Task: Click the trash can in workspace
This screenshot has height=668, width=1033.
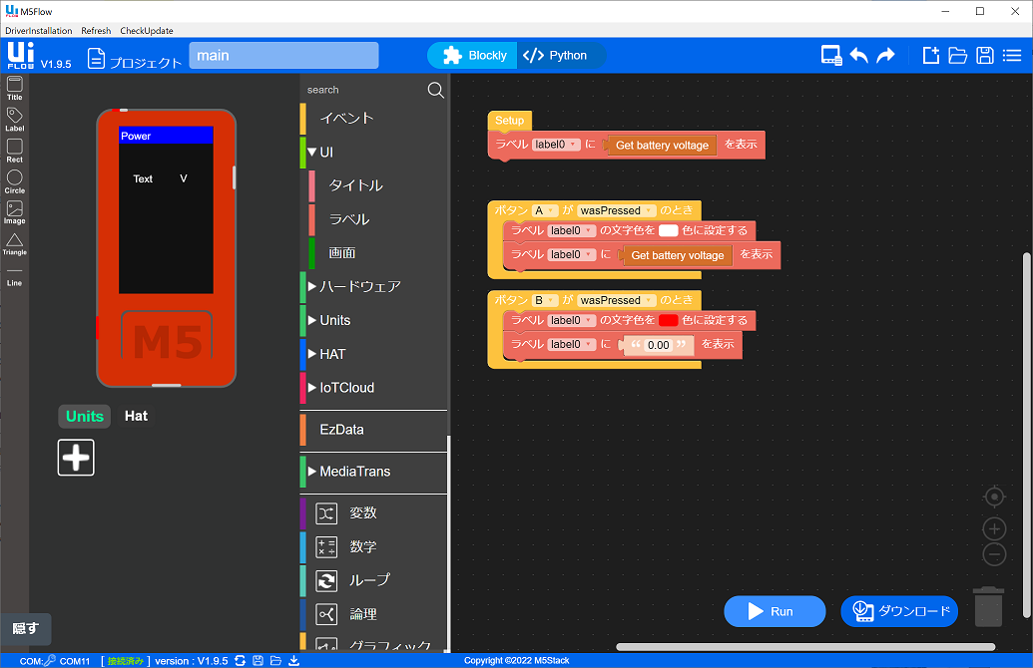Action: tap(988, 606)
